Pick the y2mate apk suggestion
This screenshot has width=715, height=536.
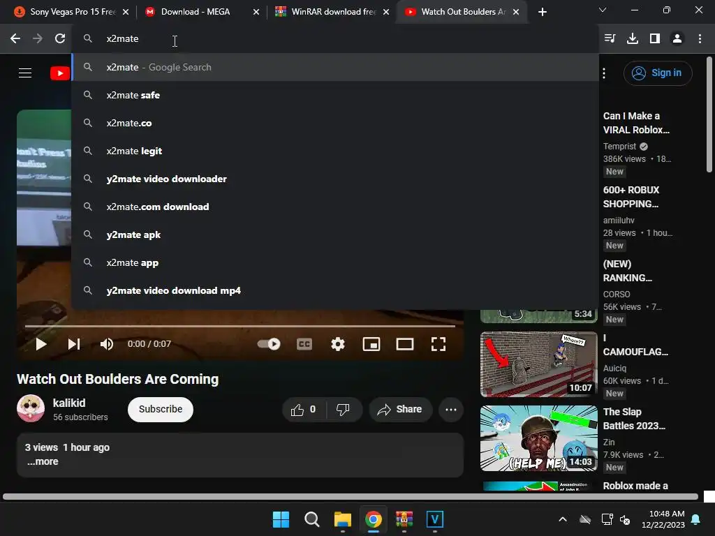coord(335,234)
